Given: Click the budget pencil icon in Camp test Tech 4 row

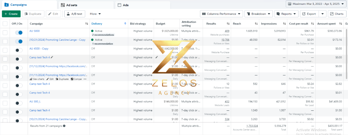Looking at the screenshot, I should point(157,57).
